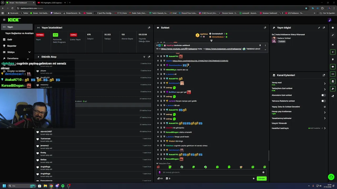Edit stream info with pencil icon in Yayın bilgisi header
The height and width of the screenshot is (189, 337).
click(319, 28)
